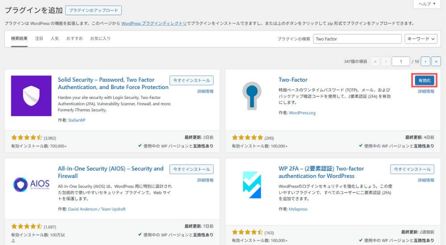Open the お気に入り tab
The width and height of the screenshot is (446, 245).
100,39
